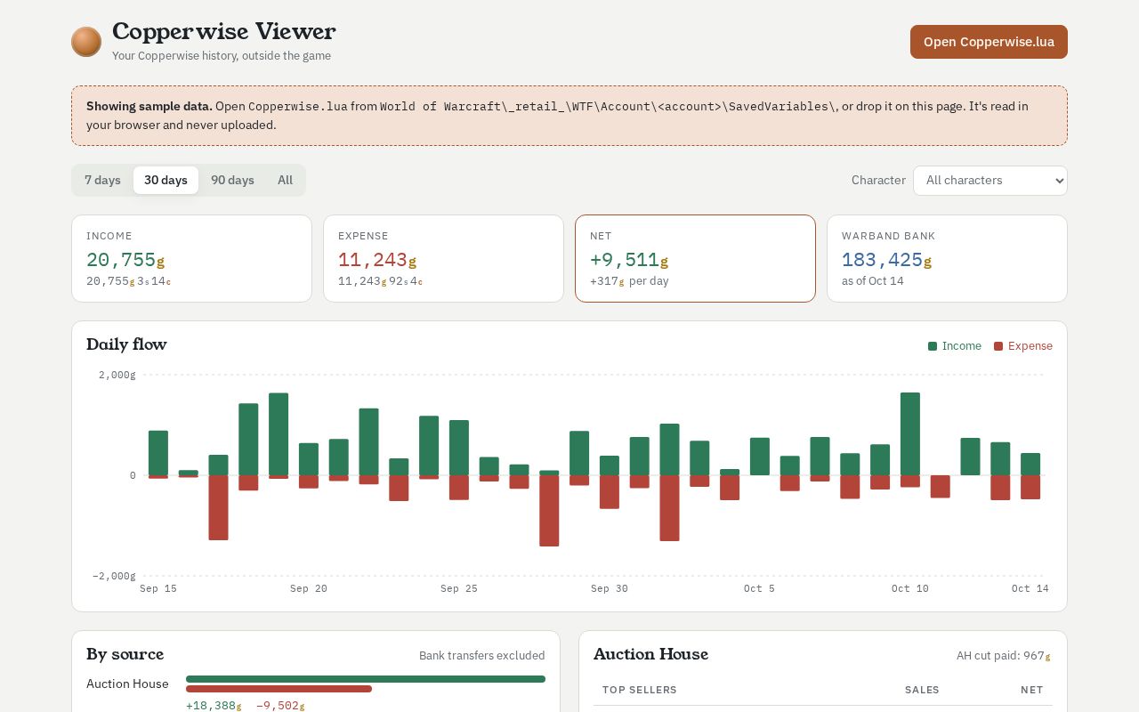This screenshot has width=1139, height=712.
Task: Click the green Auction House income bar
Action: (366, 679)
